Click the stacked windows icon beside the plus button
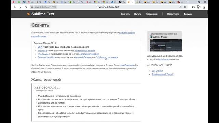This screenshot has height=123, width=219. (199, 2)
